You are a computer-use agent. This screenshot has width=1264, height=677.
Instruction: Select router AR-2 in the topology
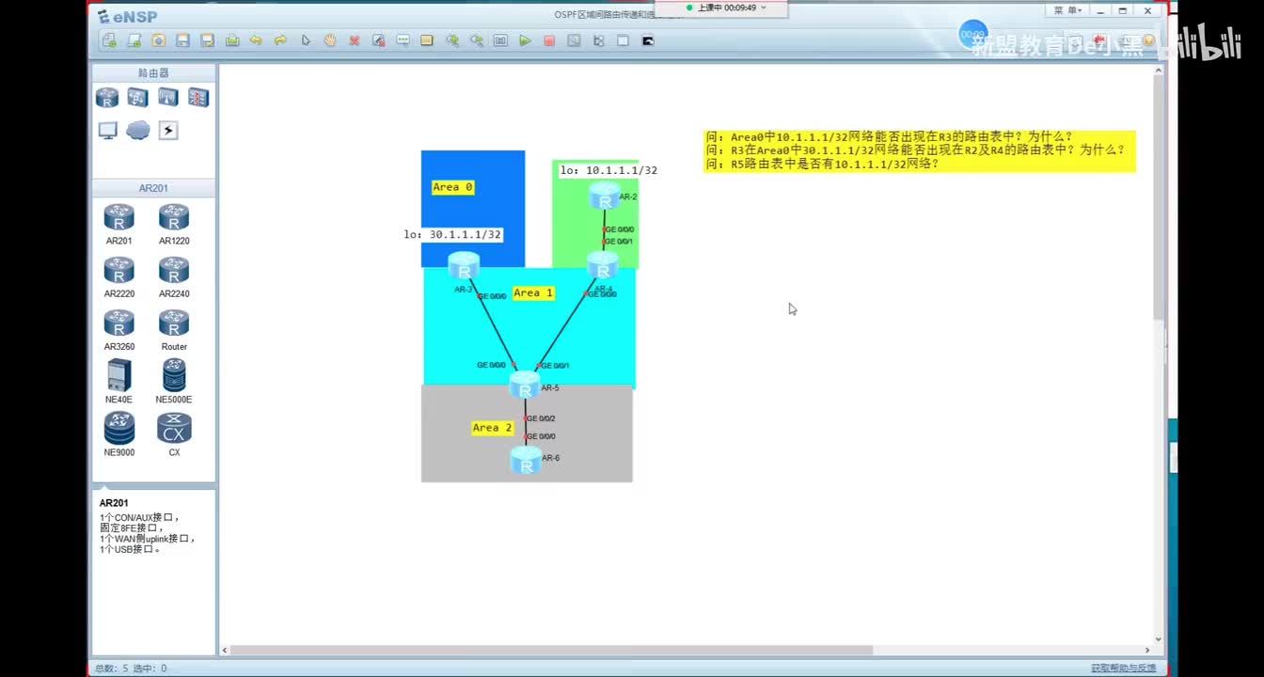603,196
